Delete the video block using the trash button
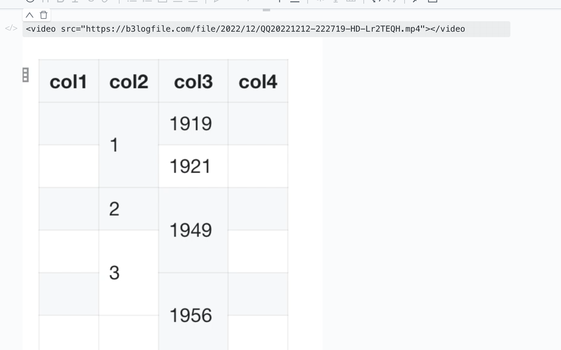 [x=43, y=15]
